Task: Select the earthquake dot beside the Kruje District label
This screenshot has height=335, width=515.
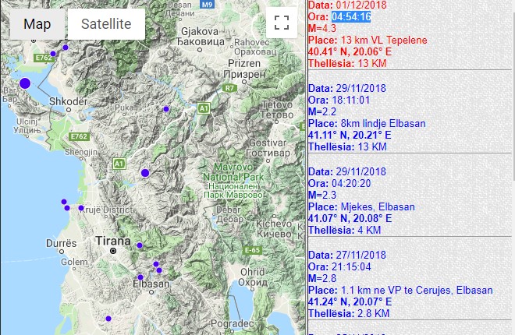Action: tap(80, 208)
